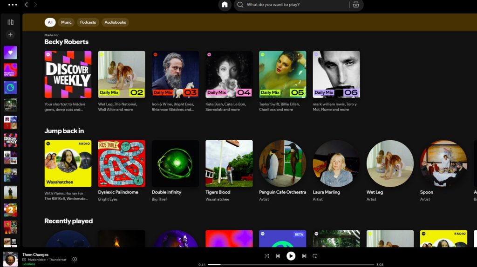Skip to the next track
Image resolution: width=477 pixels, height=267 pixels.
[304, 256]
